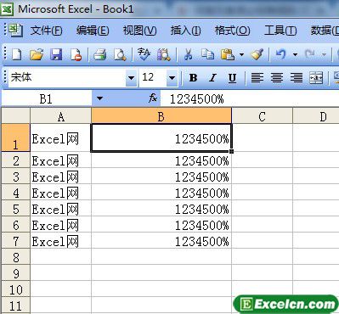Open the Research binoculars icon
Viewport: 339px width, 314px height.
coord(164,53)
